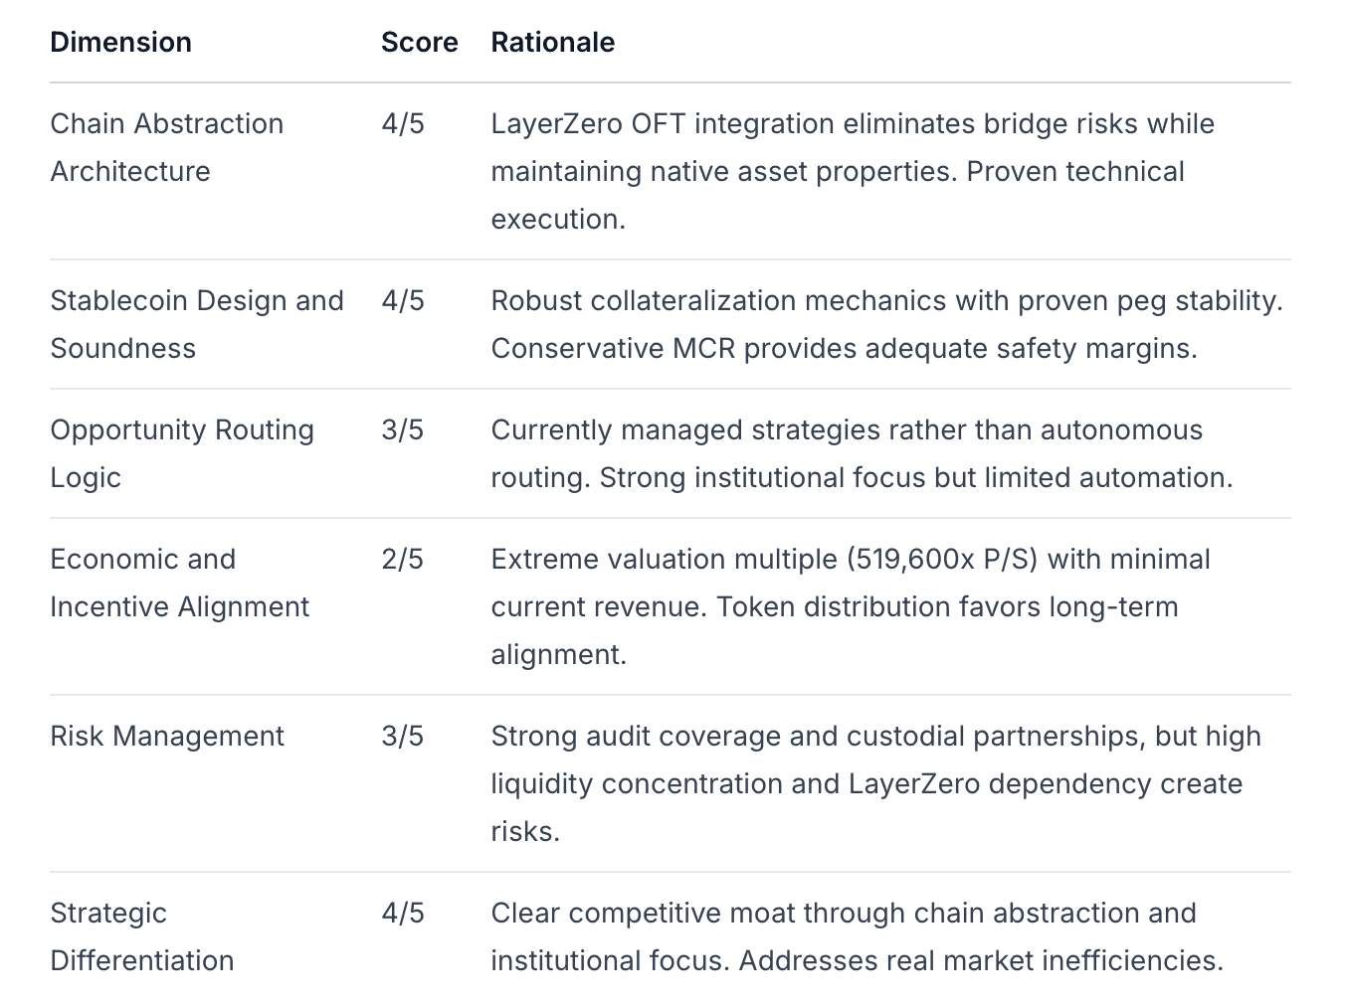Click the 2/5 score for Economic Alignment
The width and height of the screenshot is (1345, 1008).
click(x=403, y=559)
